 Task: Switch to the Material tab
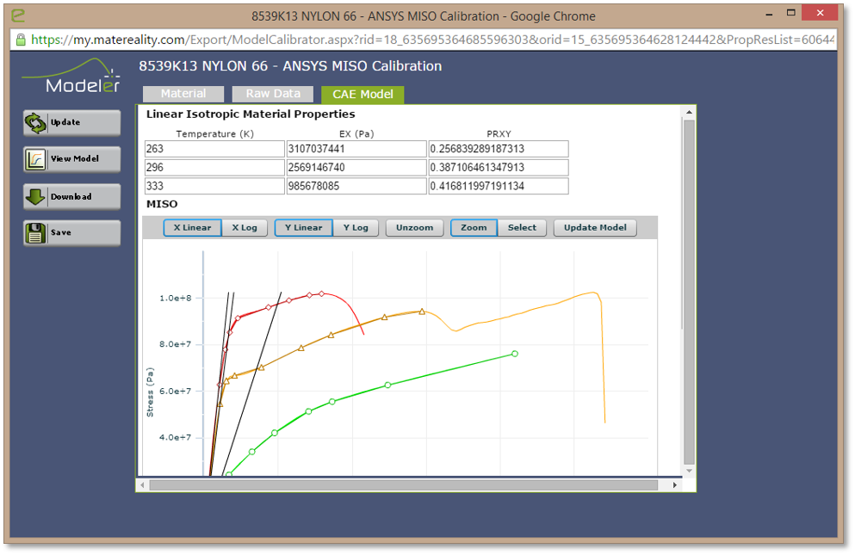coord(183,94)
